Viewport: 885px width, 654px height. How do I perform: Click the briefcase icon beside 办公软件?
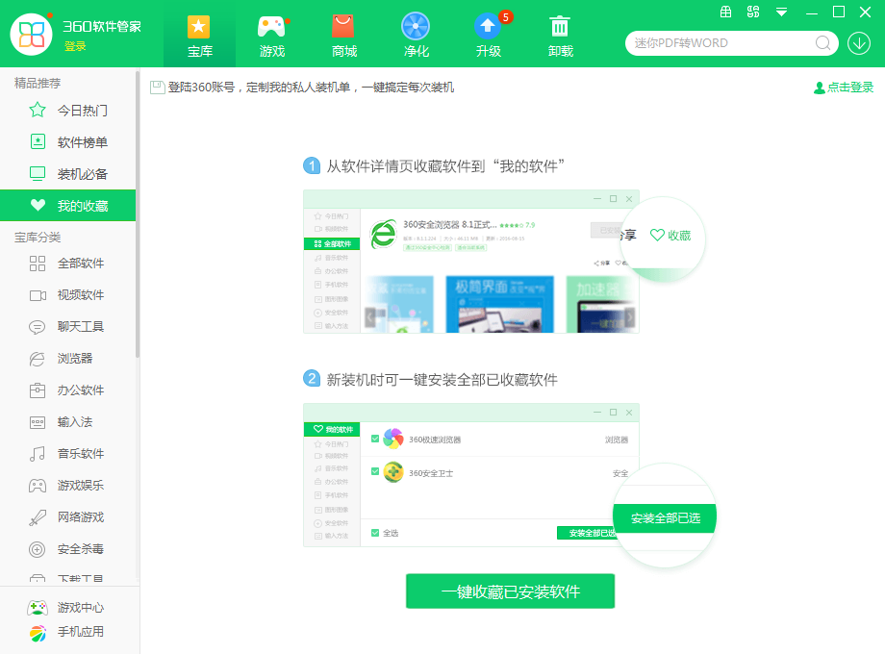[38, 390]
